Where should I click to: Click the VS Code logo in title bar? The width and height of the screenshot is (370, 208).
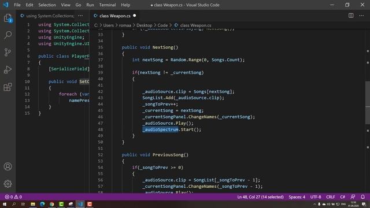pos(6,5)
